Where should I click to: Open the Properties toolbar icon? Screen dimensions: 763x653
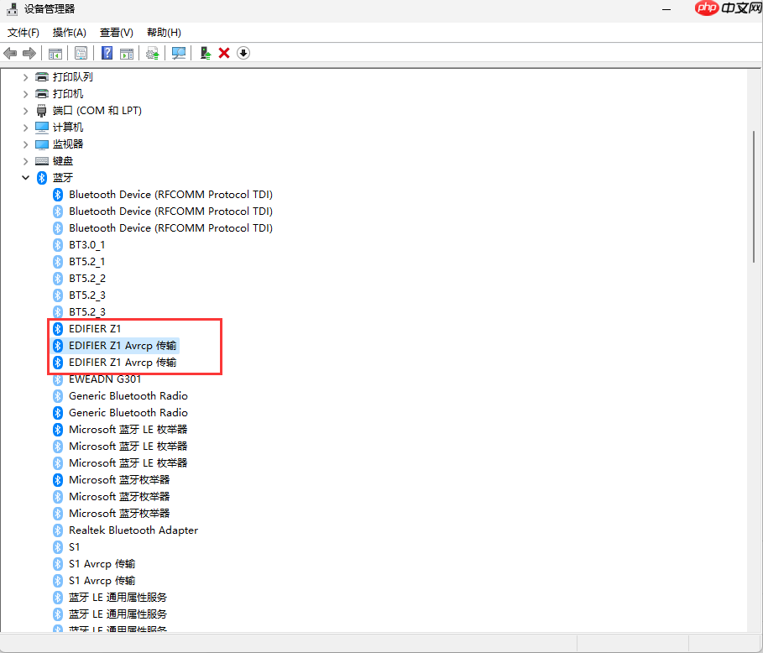click(81, 53)
